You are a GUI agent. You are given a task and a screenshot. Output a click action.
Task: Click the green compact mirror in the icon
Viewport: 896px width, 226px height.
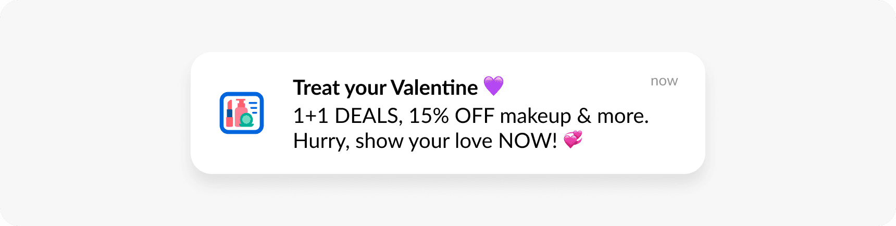tap(246, 120)
